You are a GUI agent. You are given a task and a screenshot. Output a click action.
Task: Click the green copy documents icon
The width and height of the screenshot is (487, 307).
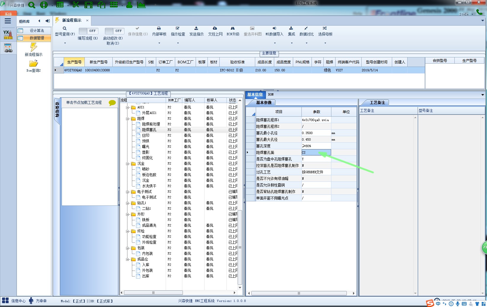pyautogui.click(x=101, y=5)
